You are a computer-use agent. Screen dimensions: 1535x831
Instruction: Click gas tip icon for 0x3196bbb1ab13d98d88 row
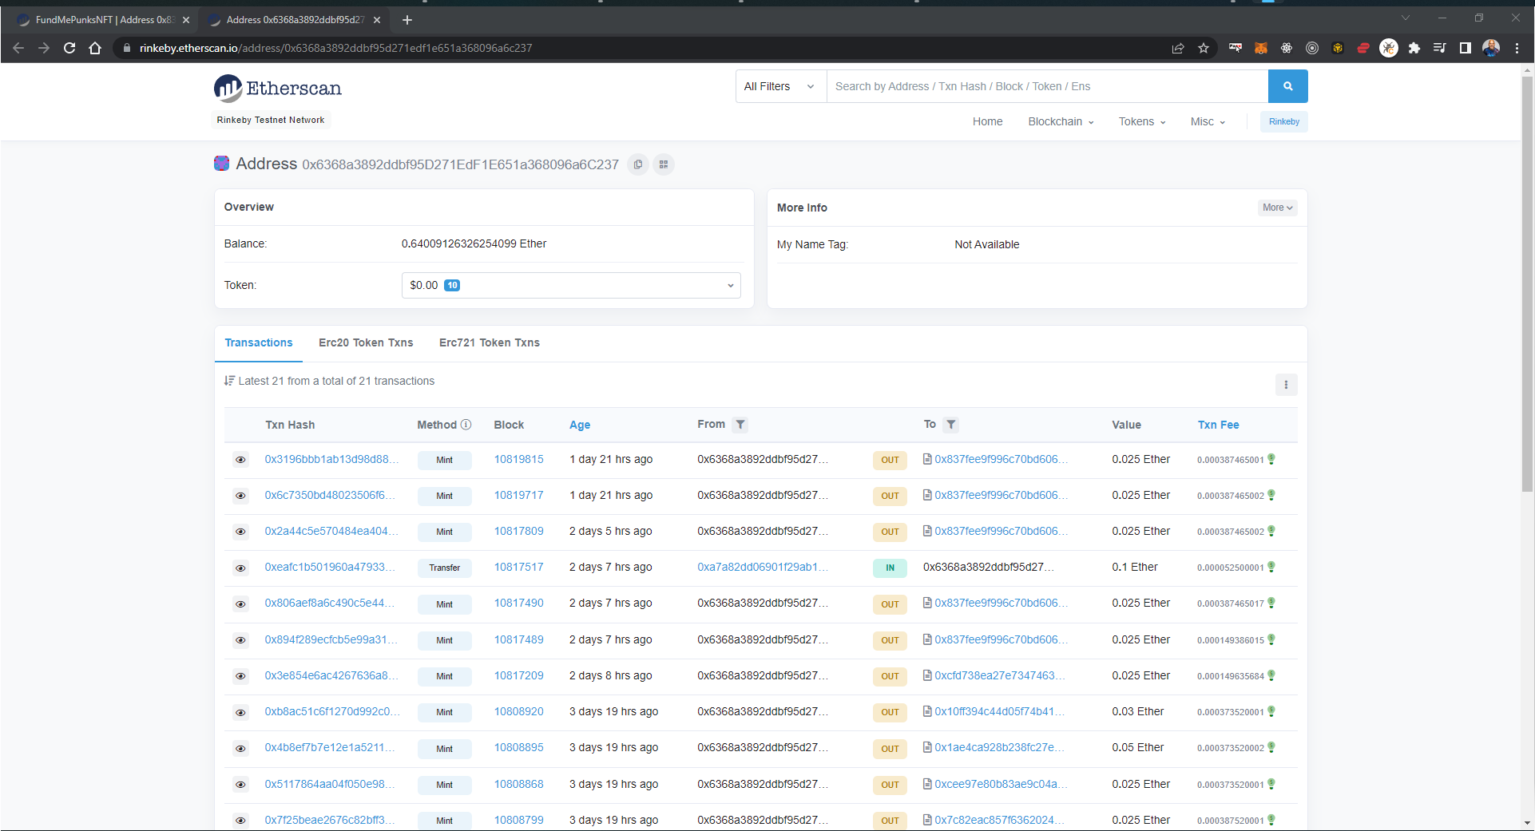(1271, 459)
